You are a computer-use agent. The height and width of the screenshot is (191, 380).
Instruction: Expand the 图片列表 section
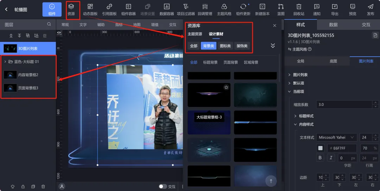[x=289, y=75]
